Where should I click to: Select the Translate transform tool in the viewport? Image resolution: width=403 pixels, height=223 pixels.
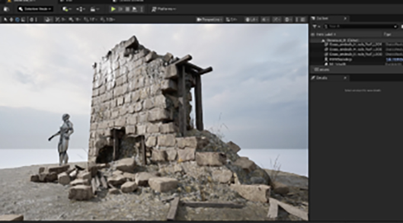11,20
